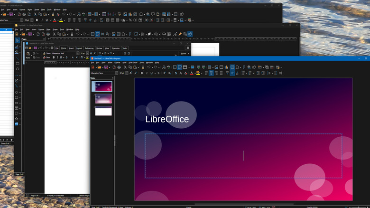The image size is (370, 208).
Task: Click font color red A in Impress
Action: 192,73
